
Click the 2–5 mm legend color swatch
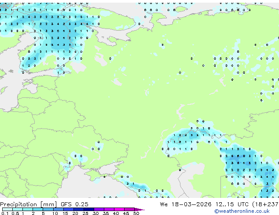[x=38, y=209]
